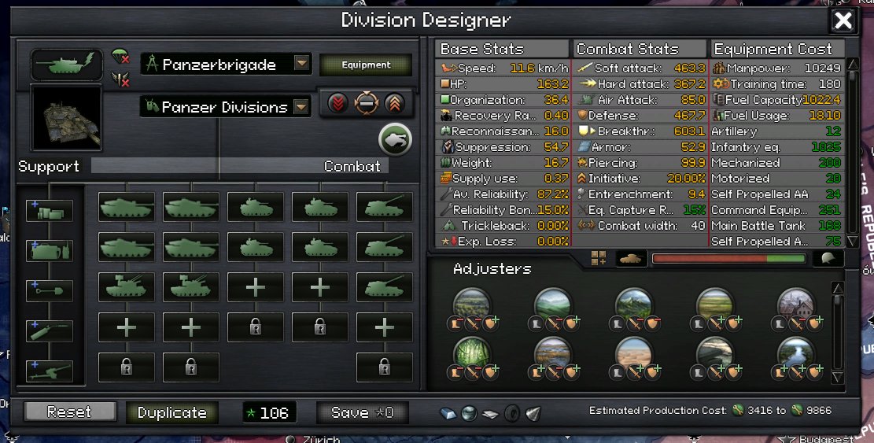Screen dimensions: 874x443
Task: Click the river terrain adjuster circle
Action: tap(796, 354)
